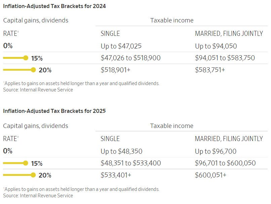Viewport: 271px width, 204px height.
Task: Click the '$518,901+' cell
Action: [115, 70]
